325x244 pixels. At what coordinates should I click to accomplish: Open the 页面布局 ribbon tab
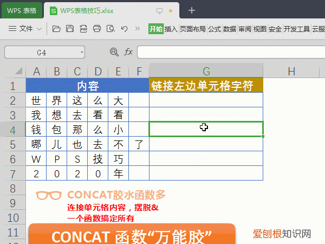[x=192, y=29]
